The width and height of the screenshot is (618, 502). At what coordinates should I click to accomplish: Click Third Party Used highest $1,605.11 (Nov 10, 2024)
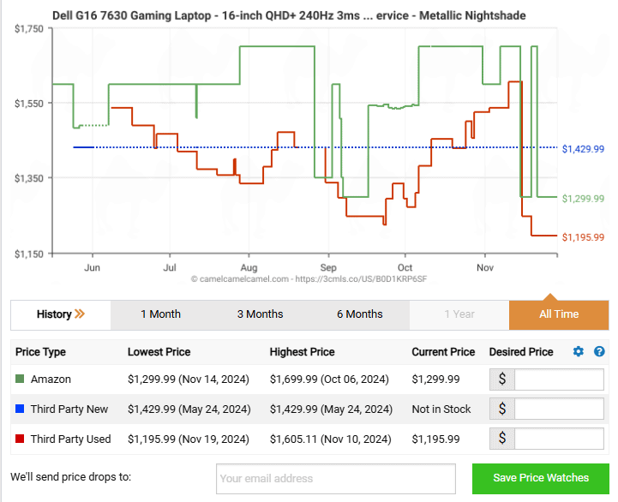330,439
